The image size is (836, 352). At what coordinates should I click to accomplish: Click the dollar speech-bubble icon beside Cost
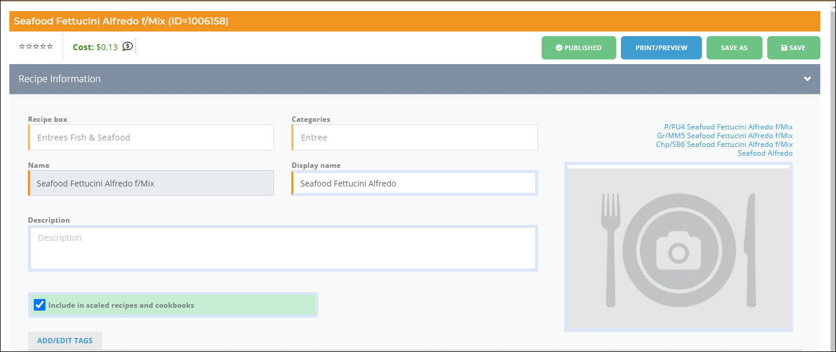coord(127,46)
